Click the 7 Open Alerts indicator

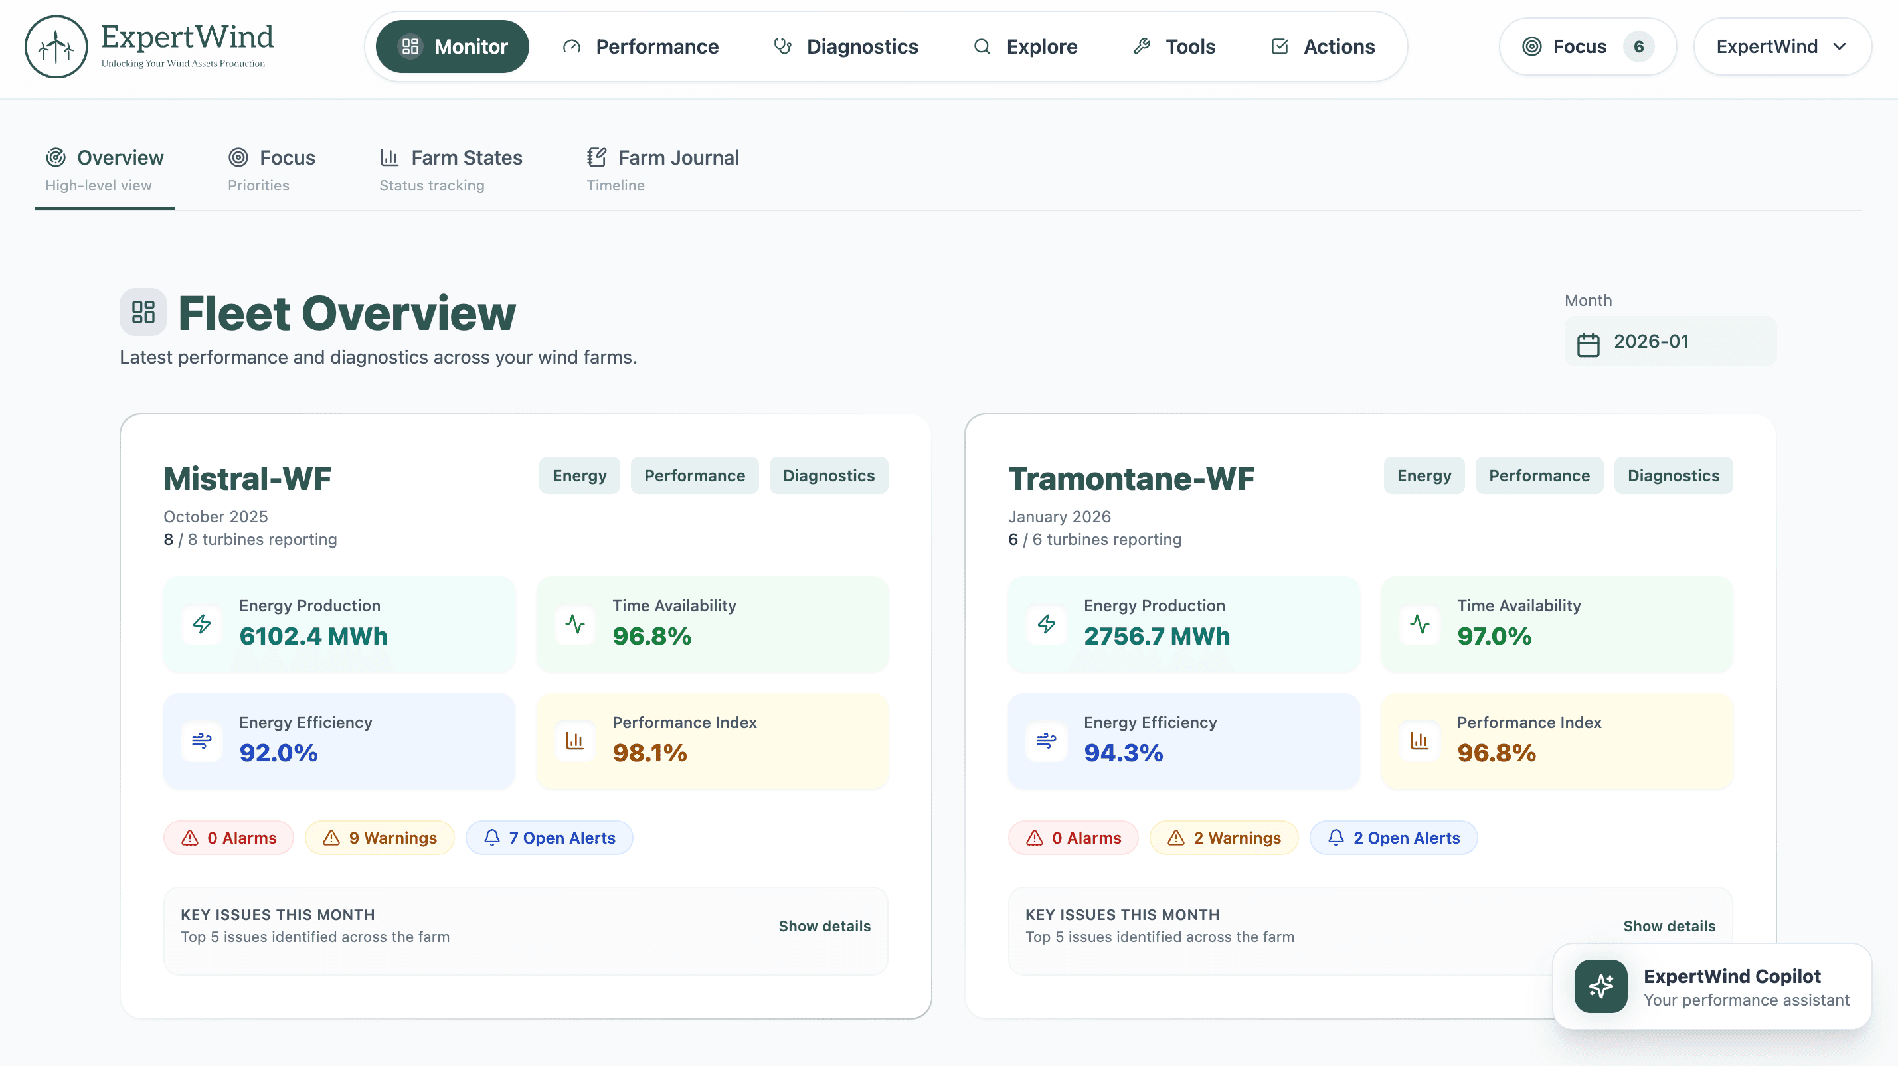549,837
